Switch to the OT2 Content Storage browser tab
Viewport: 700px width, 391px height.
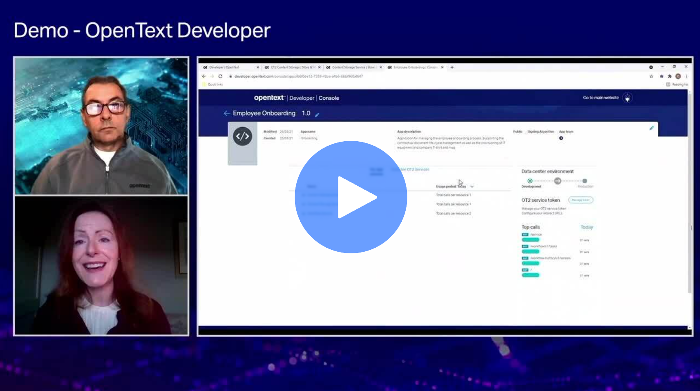(x=293, y=67)
